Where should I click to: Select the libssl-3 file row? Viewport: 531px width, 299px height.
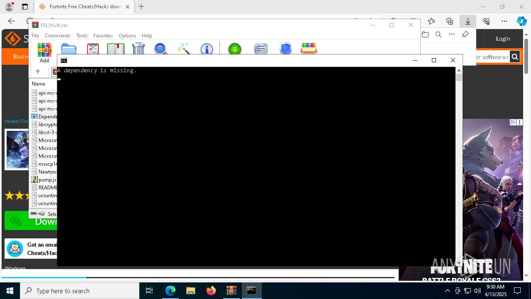[x=44, y=132]
